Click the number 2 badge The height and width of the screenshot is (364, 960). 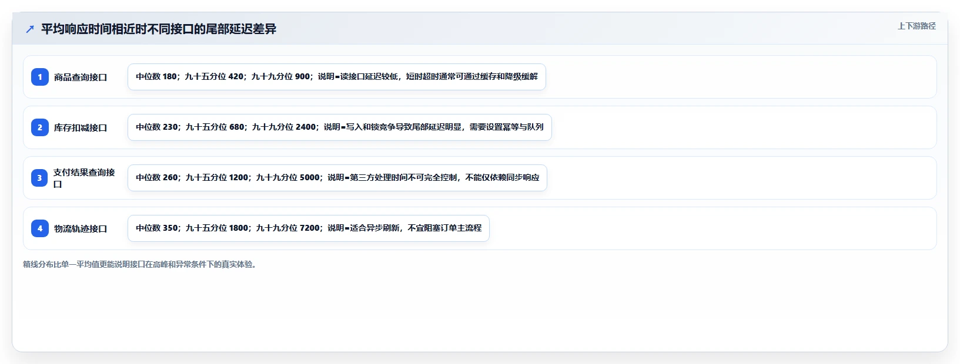pos(40,127)
